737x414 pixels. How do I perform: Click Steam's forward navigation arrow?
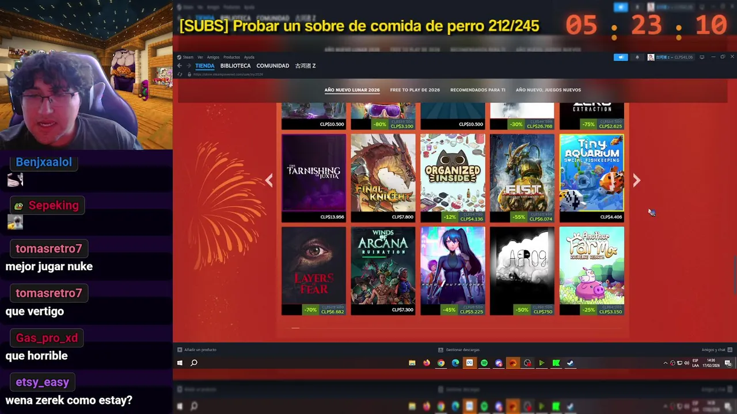click(188, 66)
